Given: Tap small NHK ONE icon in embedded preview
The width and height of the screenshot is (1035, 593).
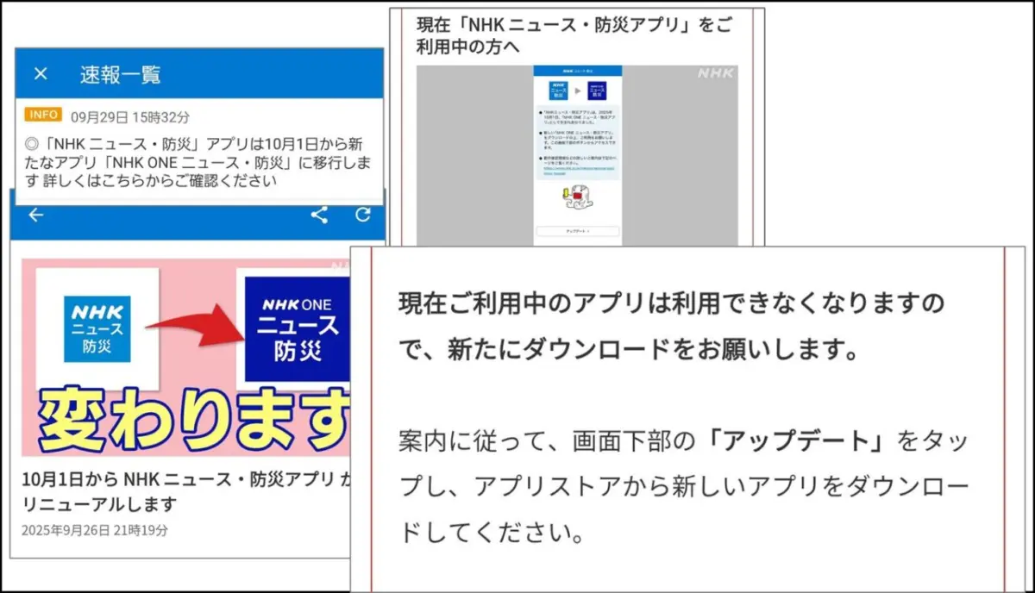Looking at the screenshot, I should pyautogui.click(x=597, y=91).
